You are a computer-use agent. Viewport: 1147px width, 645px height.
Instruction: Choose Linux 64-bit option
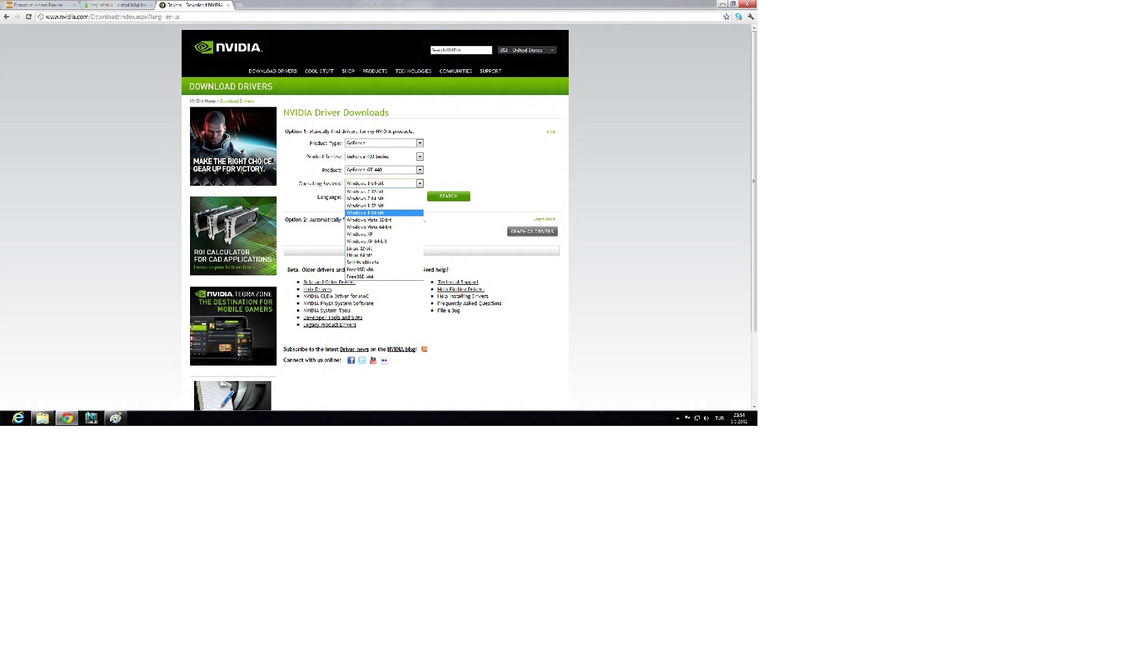point(384,256)
